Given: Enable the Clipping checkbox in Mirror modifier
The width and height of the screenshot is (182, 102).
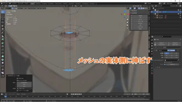Looking at the screenshot, I should point(165,62).
